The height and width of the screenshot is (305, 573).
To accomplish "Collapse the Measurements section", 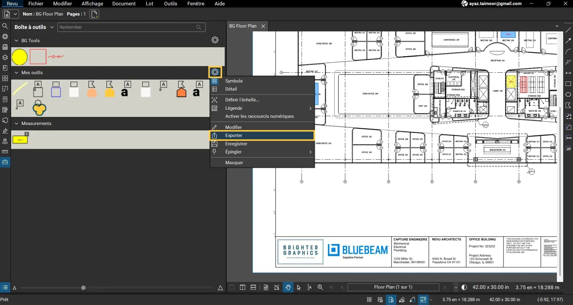I will (16, 123).
